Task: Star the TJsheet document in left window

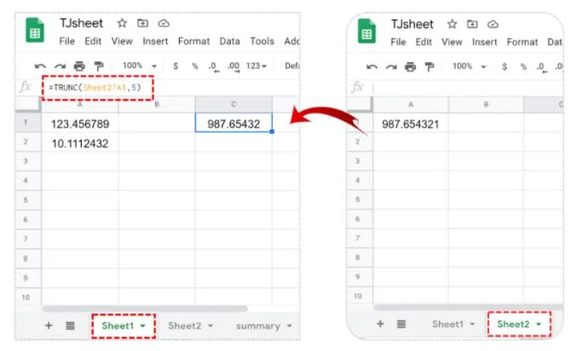Action: pos(122,23)
